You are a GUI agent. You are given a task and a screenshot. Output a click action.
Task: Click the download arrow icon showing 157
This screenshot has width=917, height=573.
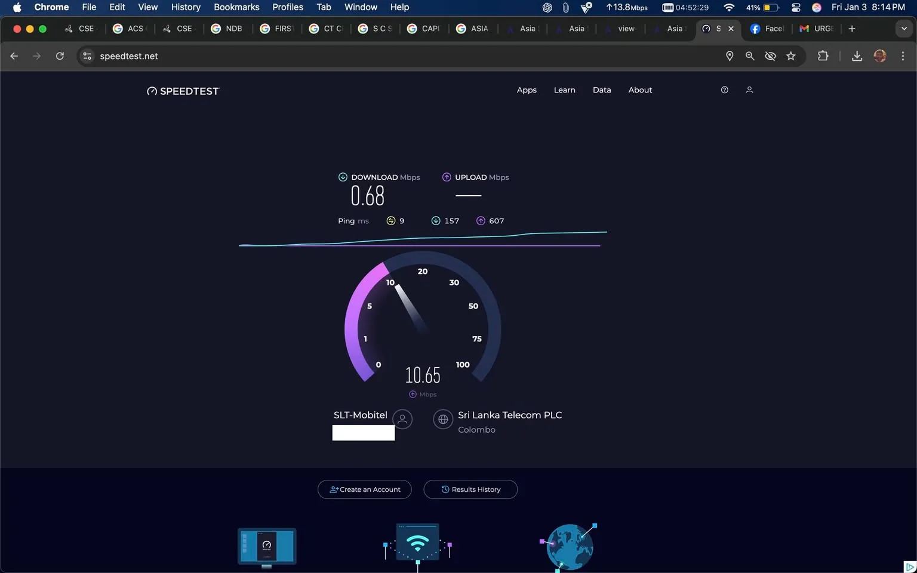click(x=436, y=220)
